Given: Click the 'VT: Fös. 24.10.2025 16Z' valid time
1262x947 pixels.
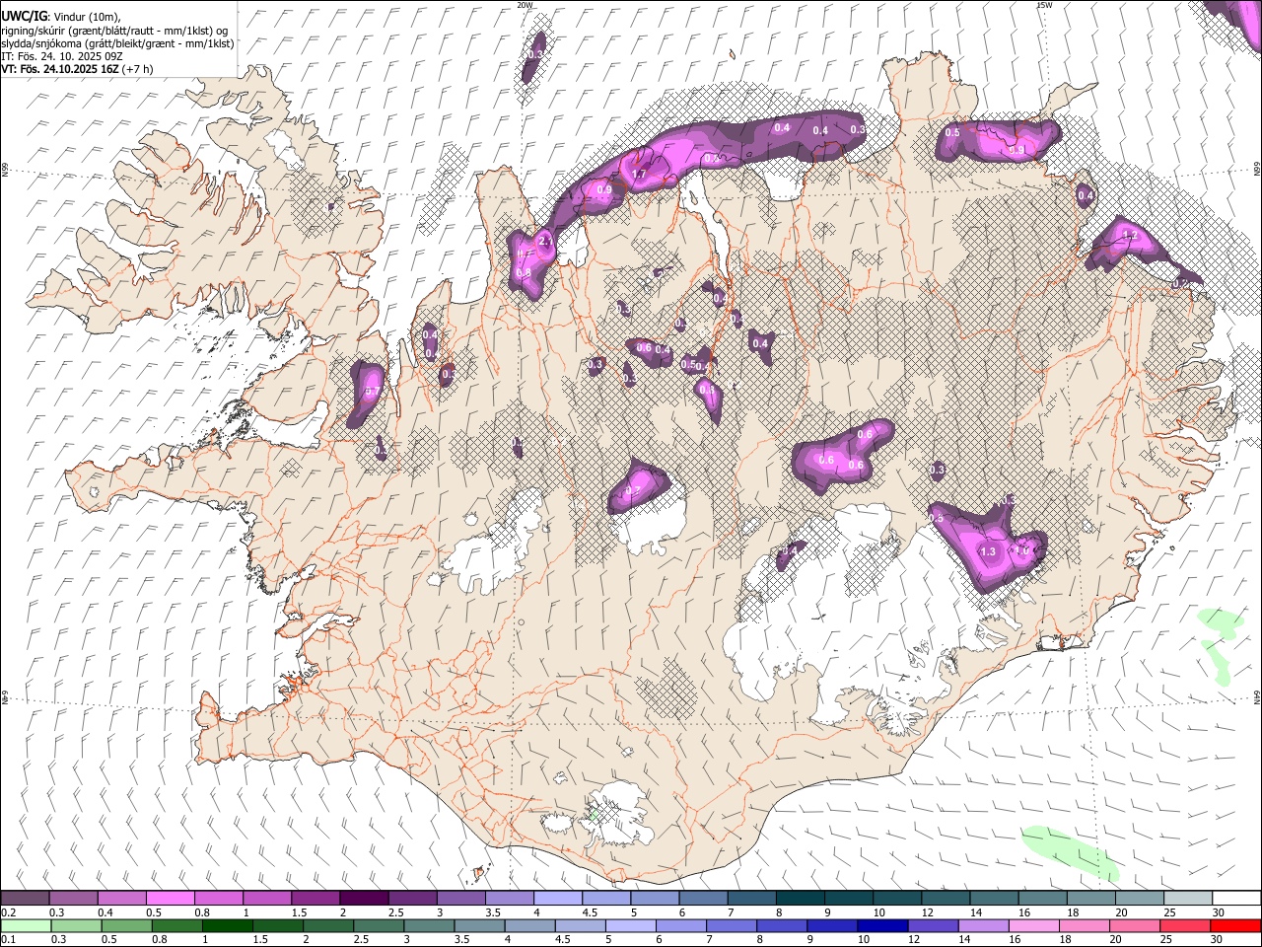Looking at the screenshot, I should click(x=59, y=69).
